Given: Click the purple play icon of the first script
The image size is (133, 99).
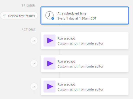Looking at the screenshot, I should pos(49,40).
